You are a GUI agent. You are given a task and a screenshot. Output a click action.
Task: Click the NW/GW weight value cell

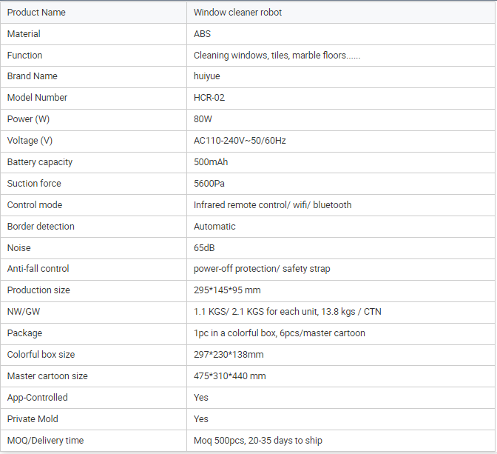pyautogui.click(x=287, y=312)
